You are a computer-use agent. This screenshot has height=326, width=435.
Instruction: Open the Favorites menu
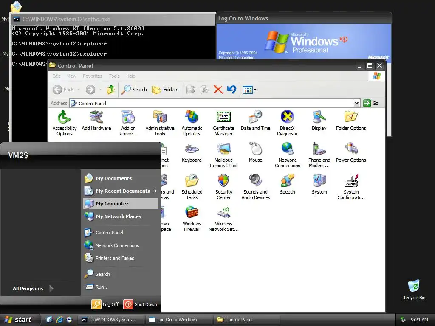[92, 76]
